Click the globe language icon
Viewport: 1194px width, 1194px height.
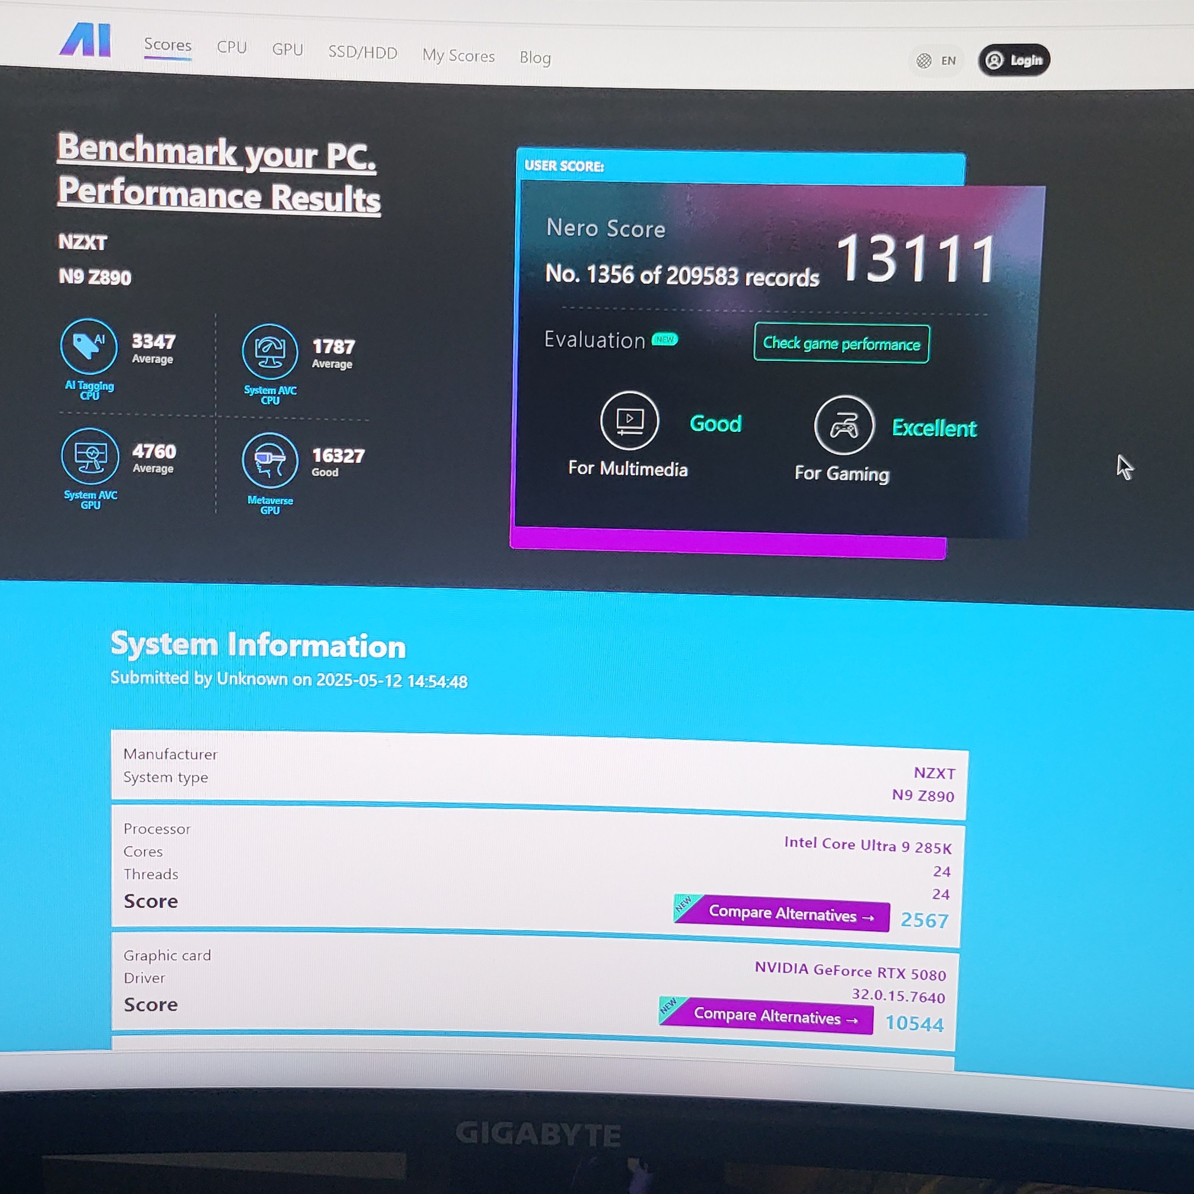(924, 61)
